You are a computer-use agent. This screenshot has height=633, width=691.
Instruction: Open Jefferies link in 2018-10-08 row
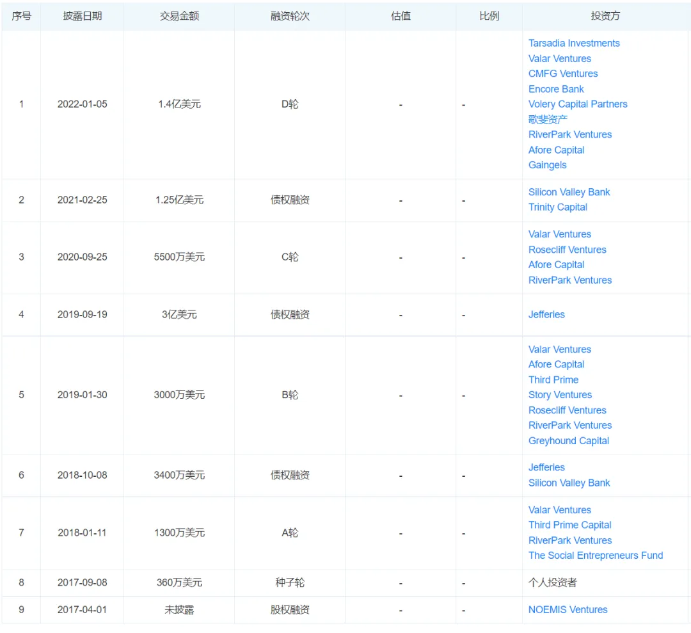(546, 467)
